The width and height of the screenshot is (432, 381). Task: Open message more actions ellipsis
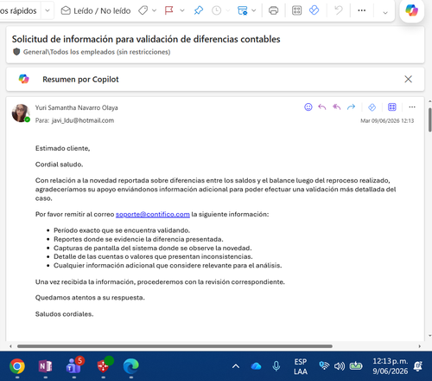point(412,107)
